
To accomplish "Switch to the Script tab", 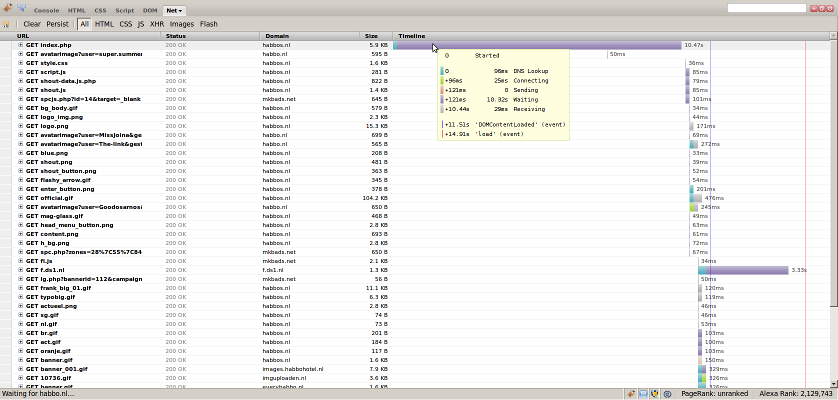I will (124, 10).
